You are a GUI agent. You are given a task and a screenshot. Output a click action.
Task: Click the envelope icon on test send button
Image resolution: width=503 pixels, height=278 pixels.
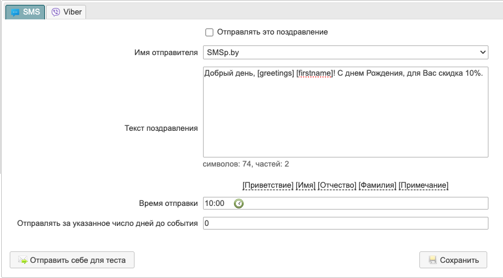click(x=22, y=260)
